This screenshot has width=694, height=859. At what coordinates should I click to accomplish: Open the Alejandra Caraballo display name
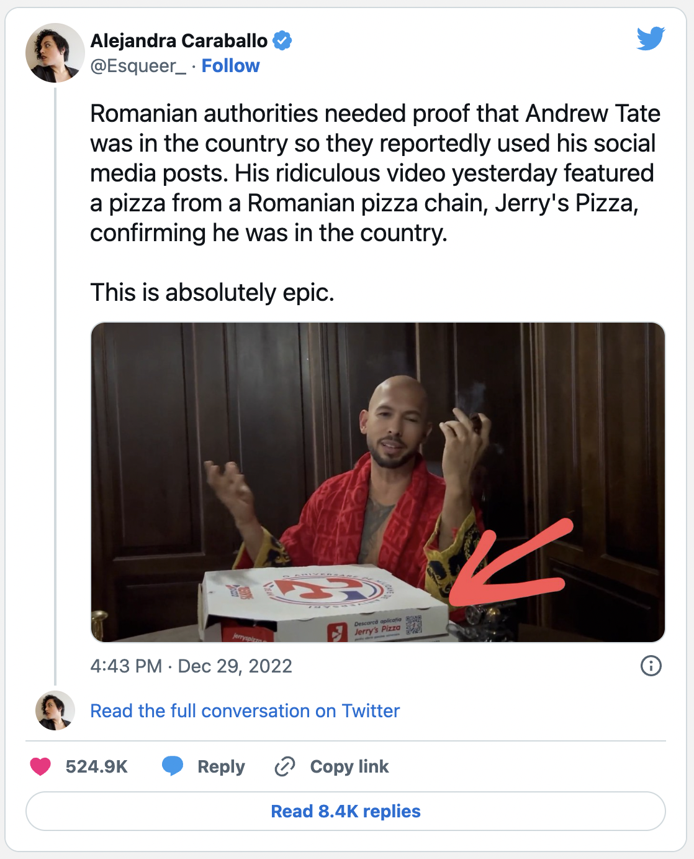(179, 41)
